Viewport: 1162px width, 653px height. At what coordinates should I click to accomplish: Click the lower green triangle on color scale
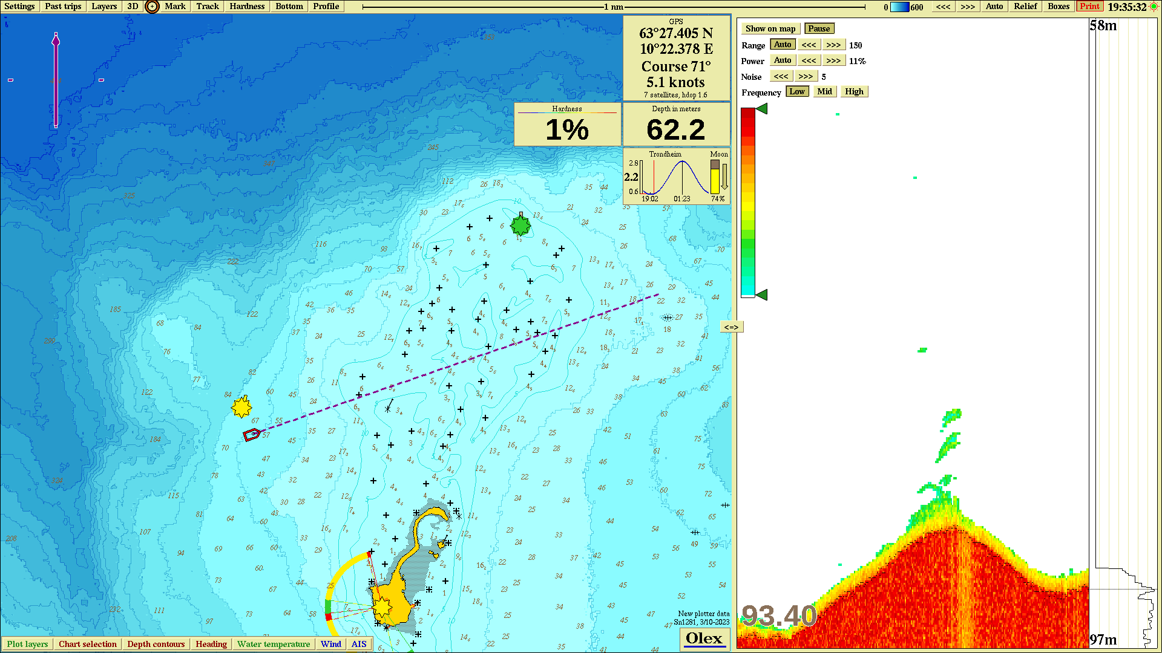(x=762, y=294)
